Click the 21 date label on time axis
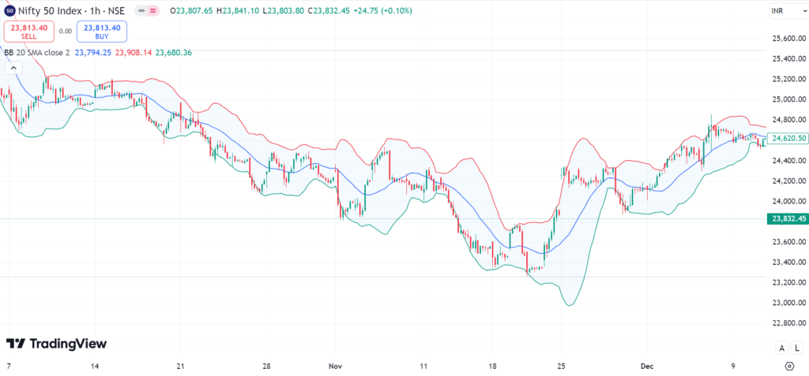Viewport: 809px width, 376px height. coord(181,367)
